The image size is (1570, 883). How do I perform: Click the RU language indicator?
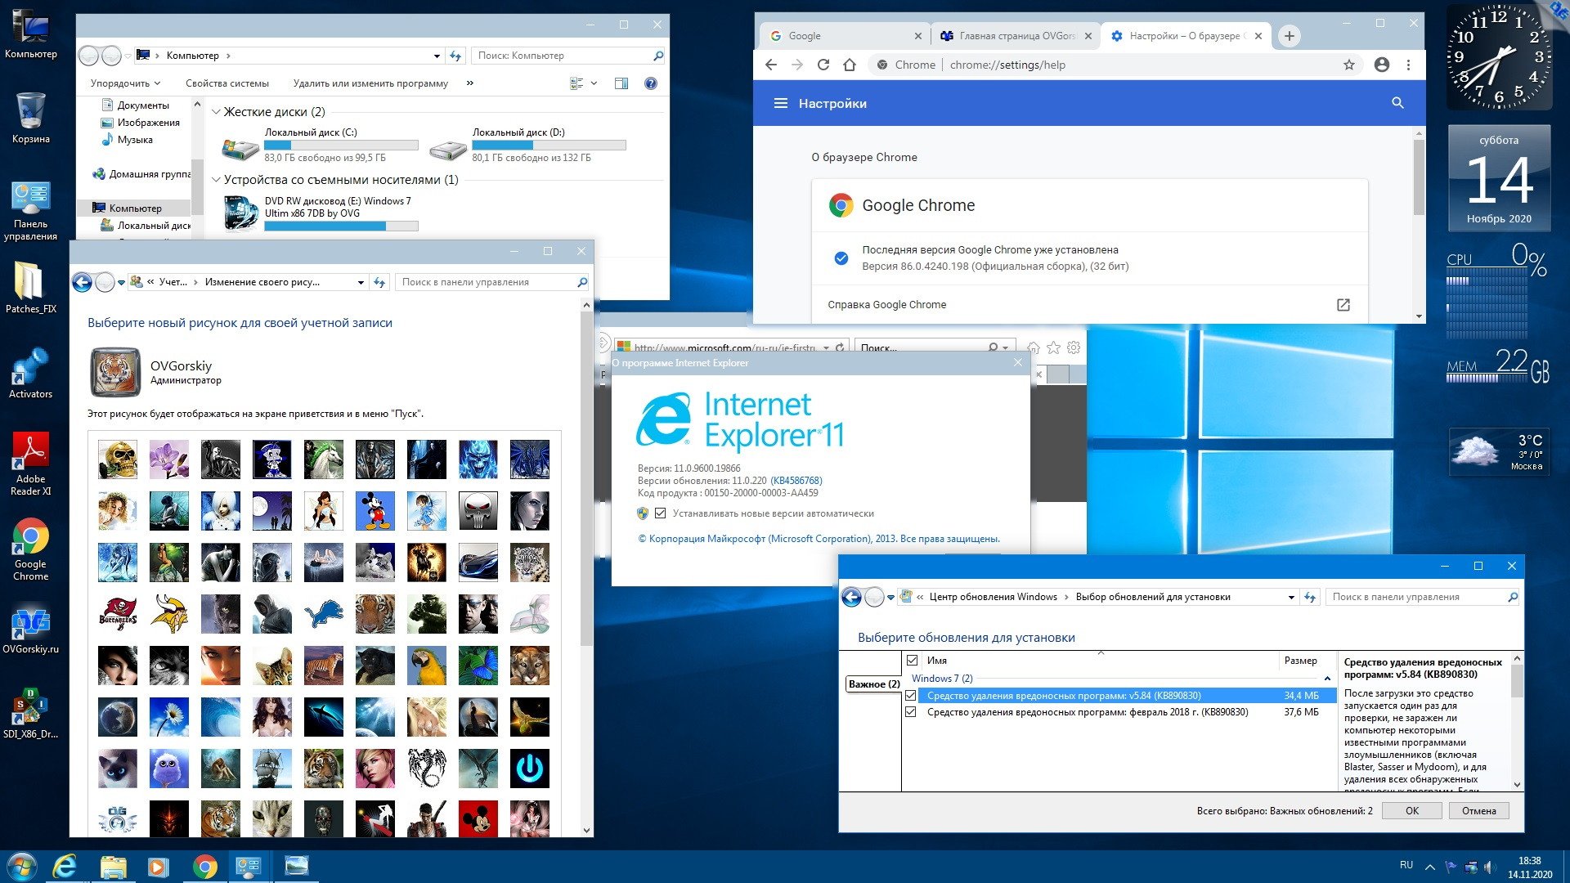pyautogui.click(x=1406, y=865)
